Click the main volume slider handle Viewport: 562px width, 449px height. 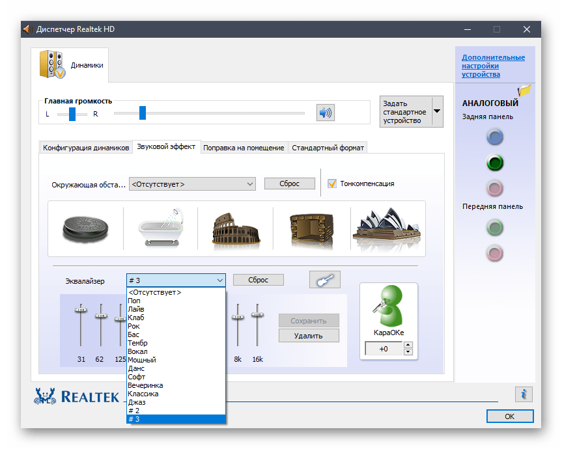coord(142,113)
